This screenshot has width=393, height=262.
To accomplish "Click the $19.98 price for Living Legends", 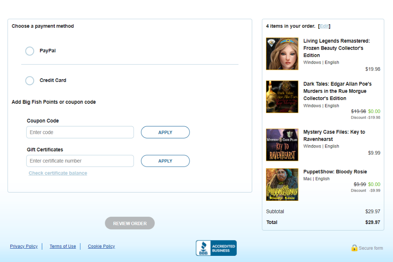I will coord(373,69).
